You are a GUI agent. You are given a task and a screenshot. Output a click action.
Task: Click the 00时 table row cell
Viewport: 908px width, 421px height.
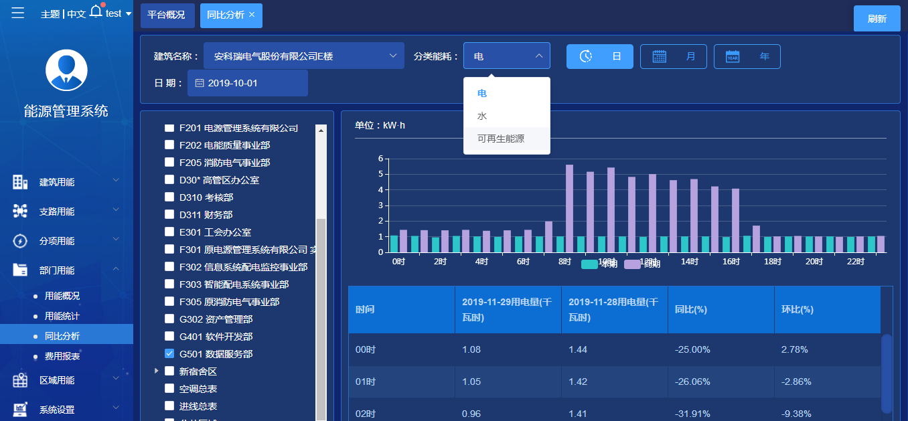[402, 349]
